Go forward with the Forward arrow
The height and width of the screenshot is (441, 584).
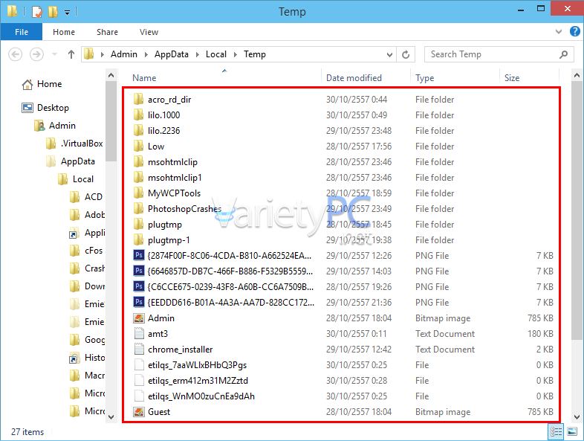pyautogui.click(x=36, y=54)
